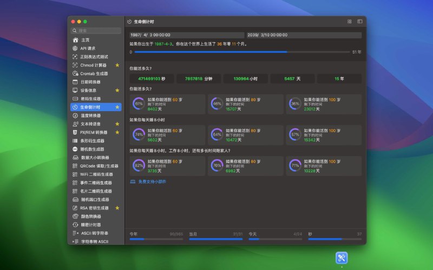Image resolution: width=433 pixels, height=270 pixels.
Task: Open the toolbox app icon in the Dock
Action: (342, 258)
